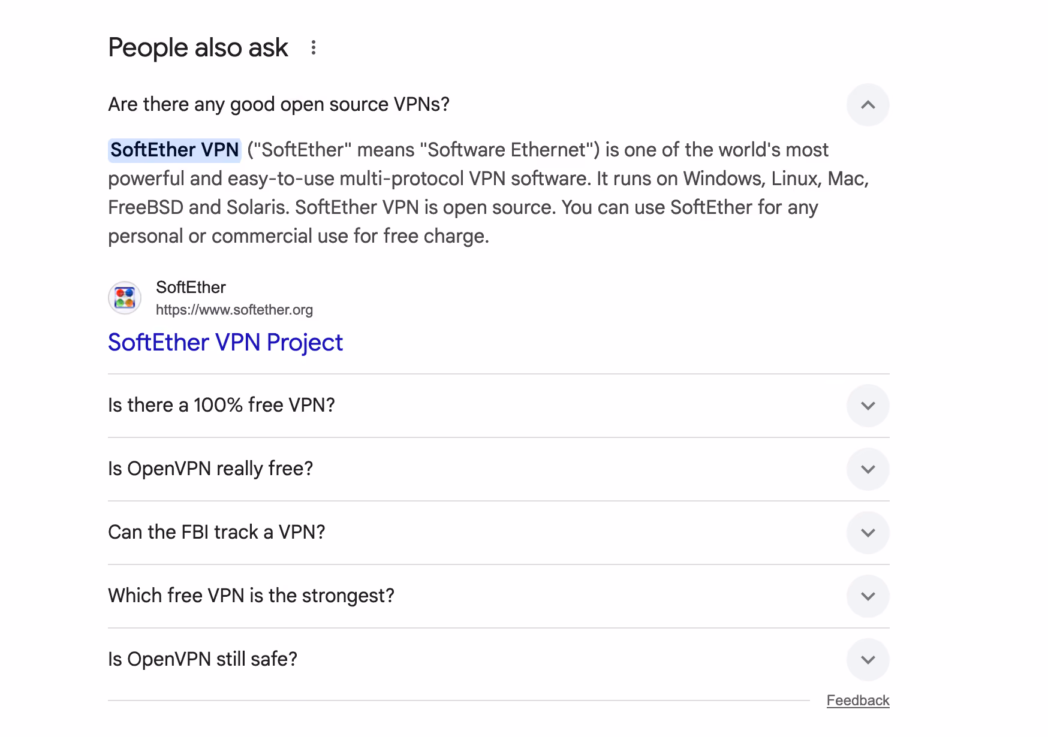The width and height of the screenshot is (1048, 737).
Task: Click the SoftEther site favicon
Action: pyautogui.click(x=125, y=298)
